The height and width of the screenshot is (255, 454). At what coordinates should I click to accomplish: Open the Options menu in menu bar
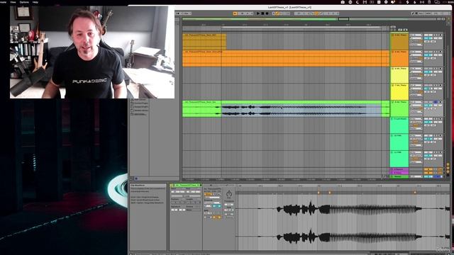tap(24, 2)
